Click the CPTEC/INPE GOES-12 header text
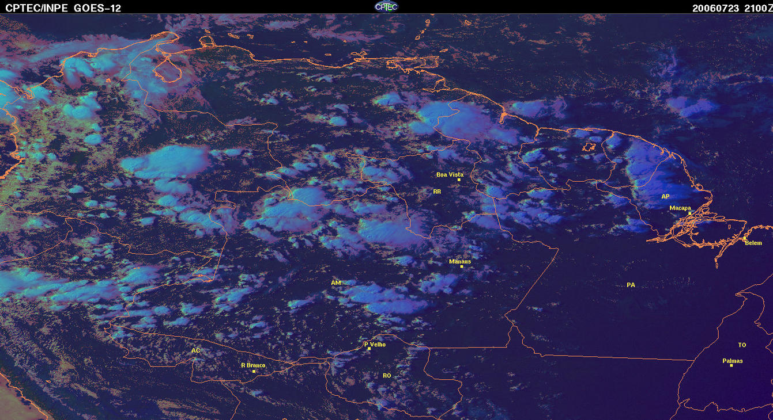Image resolution: width=773 pixels, height=420 pixels. pyautogui.click(x=63, y=8)
